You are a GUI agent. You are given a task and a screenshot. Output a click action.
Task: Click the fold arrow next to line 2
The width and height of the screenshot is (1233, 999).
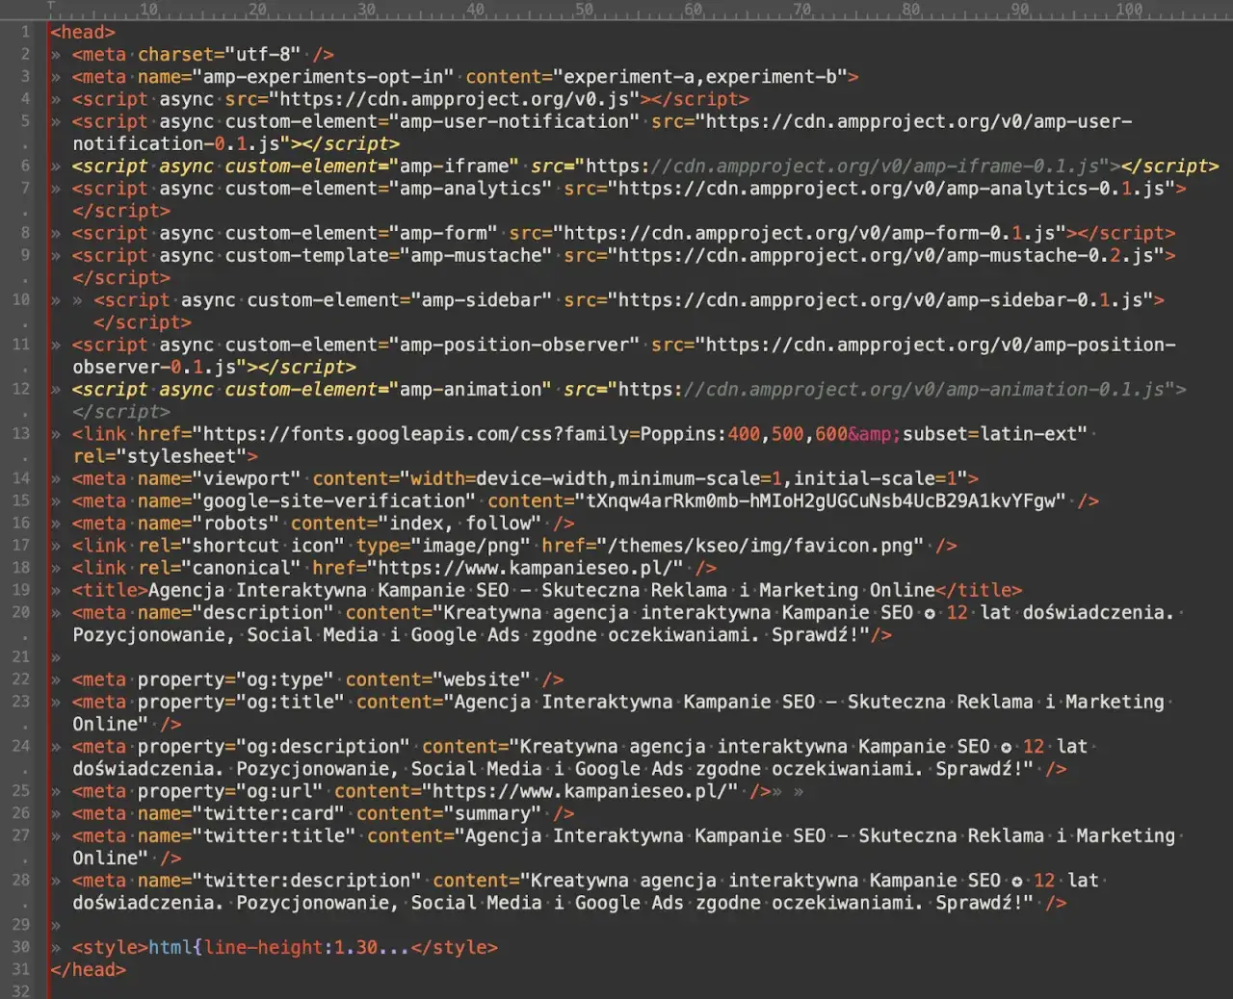(57, 54)
